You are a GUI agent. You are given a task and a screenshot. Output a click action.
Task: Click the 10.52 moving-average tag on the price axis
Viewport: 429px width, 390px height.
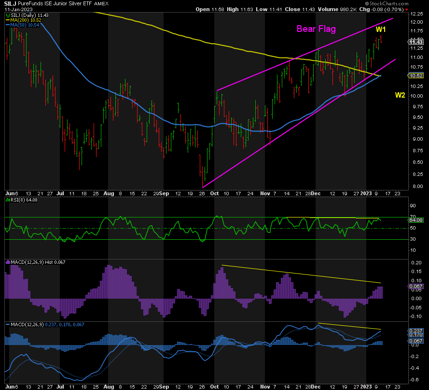coord(416,76)
